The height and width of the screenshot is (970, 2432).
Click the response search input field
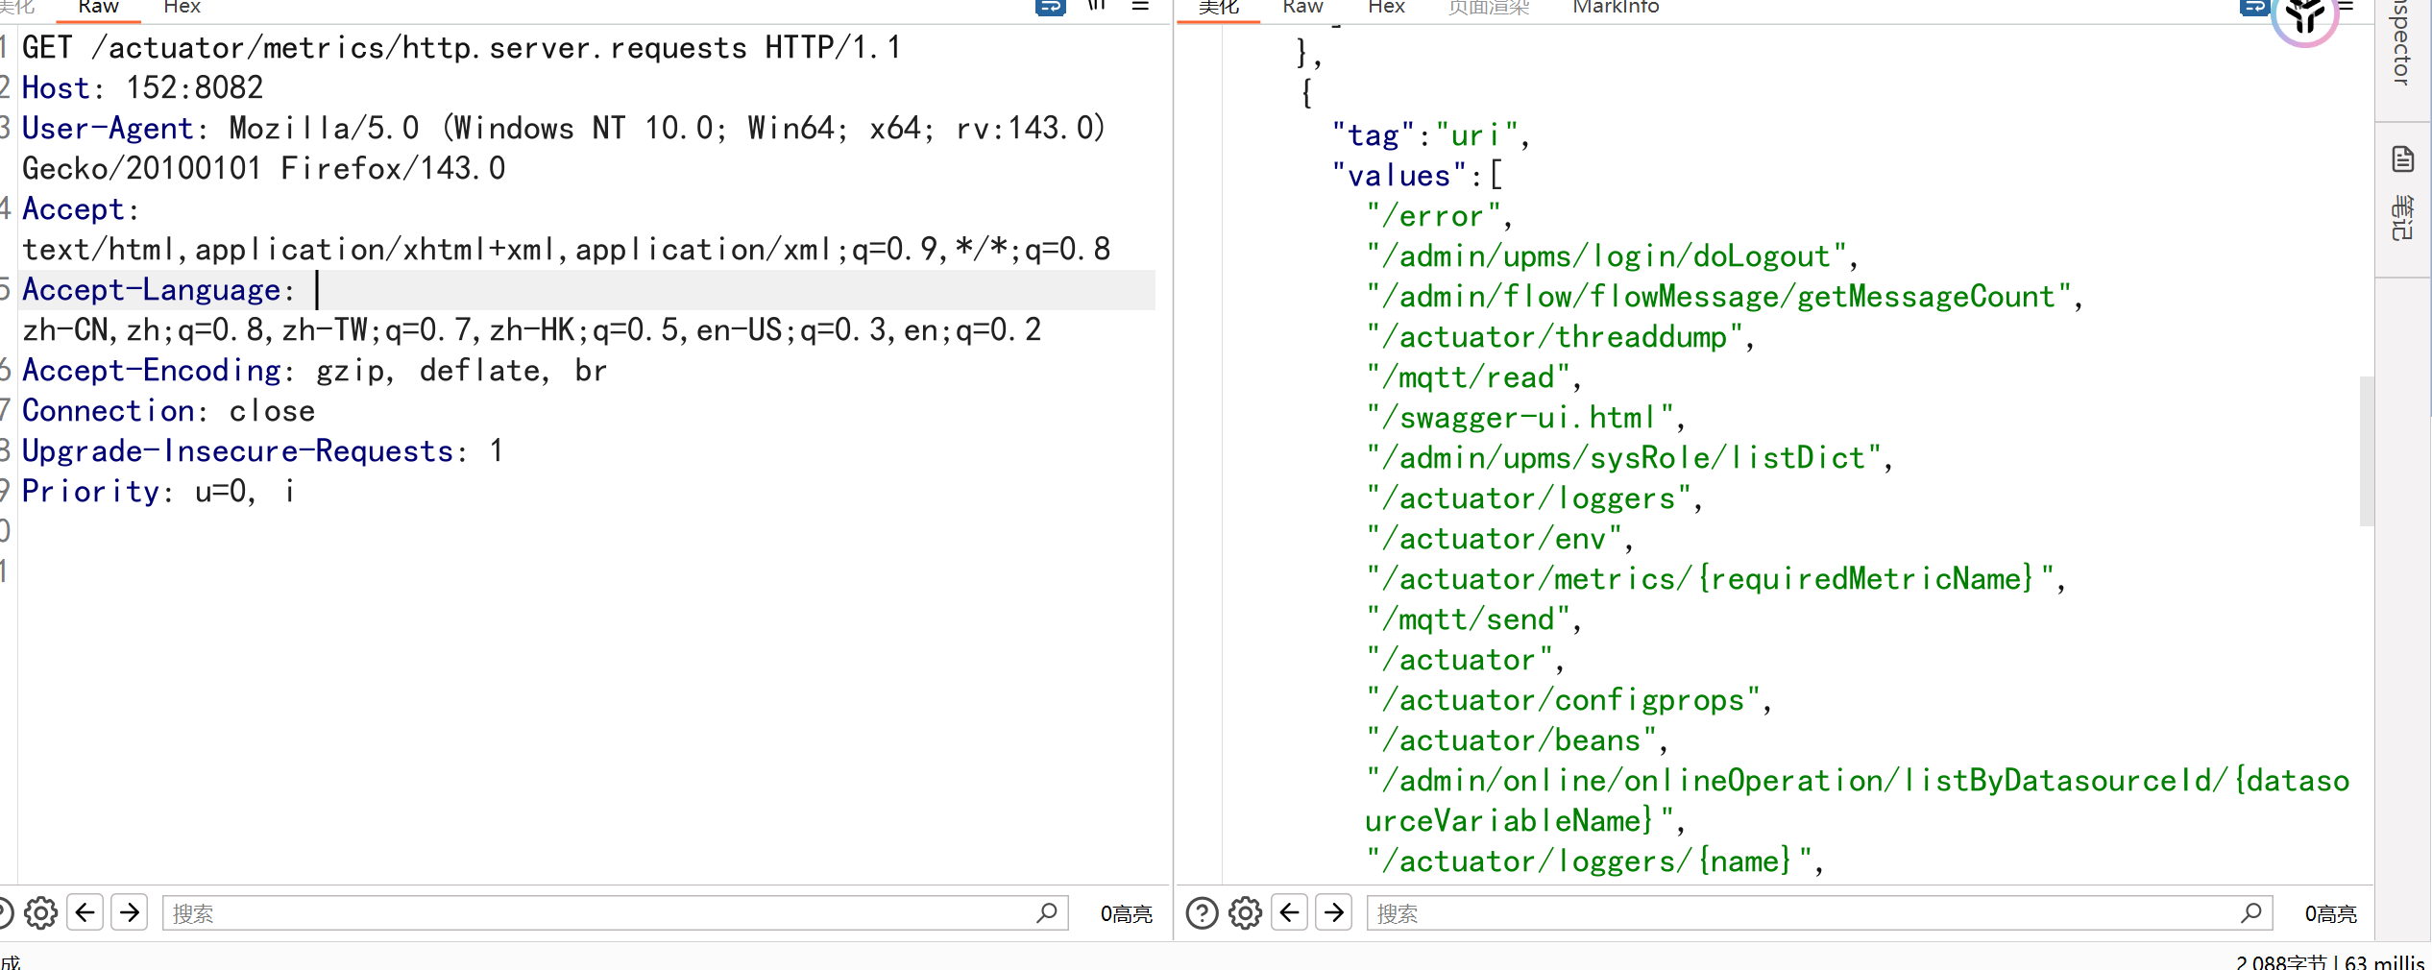pos(1806,913)
